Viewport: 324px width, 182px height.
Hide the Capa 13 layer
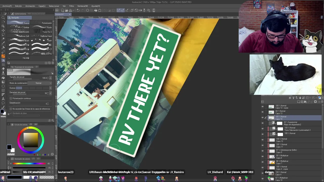coord(262,112)
